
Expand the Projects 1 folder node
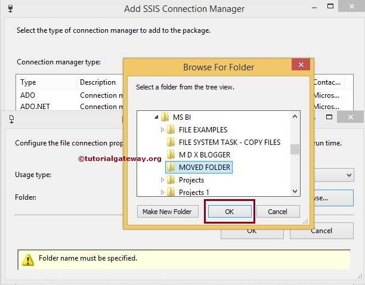(x=162, y=192)
